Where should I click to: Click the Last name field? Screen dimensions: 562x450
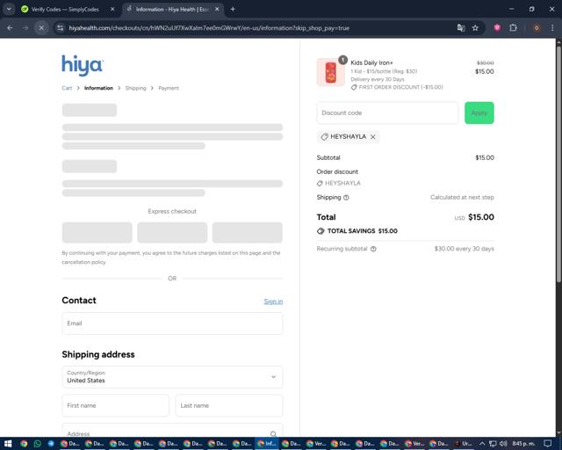pos(229,405)
